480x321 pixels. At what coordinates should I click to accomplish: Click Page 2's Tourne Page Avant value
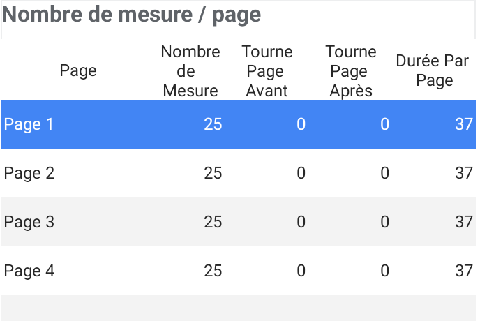click(x=301, y=173)
